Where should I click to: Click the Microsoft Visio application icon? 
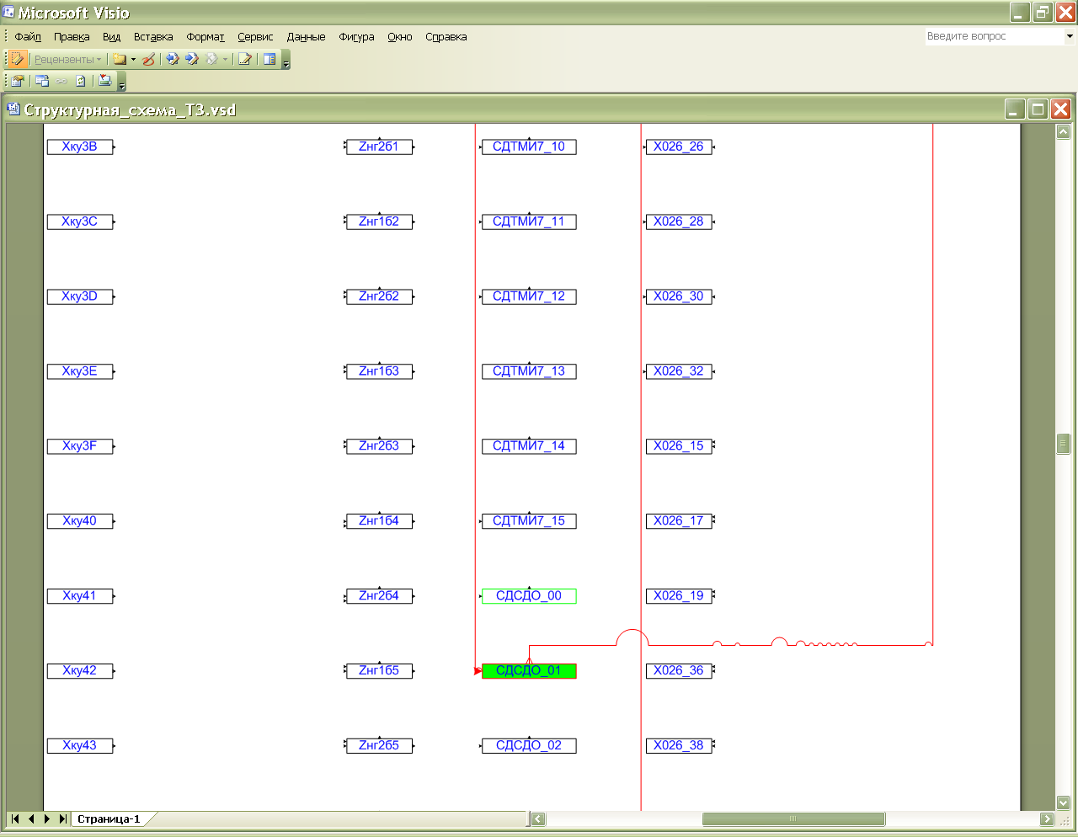[8, 12]
